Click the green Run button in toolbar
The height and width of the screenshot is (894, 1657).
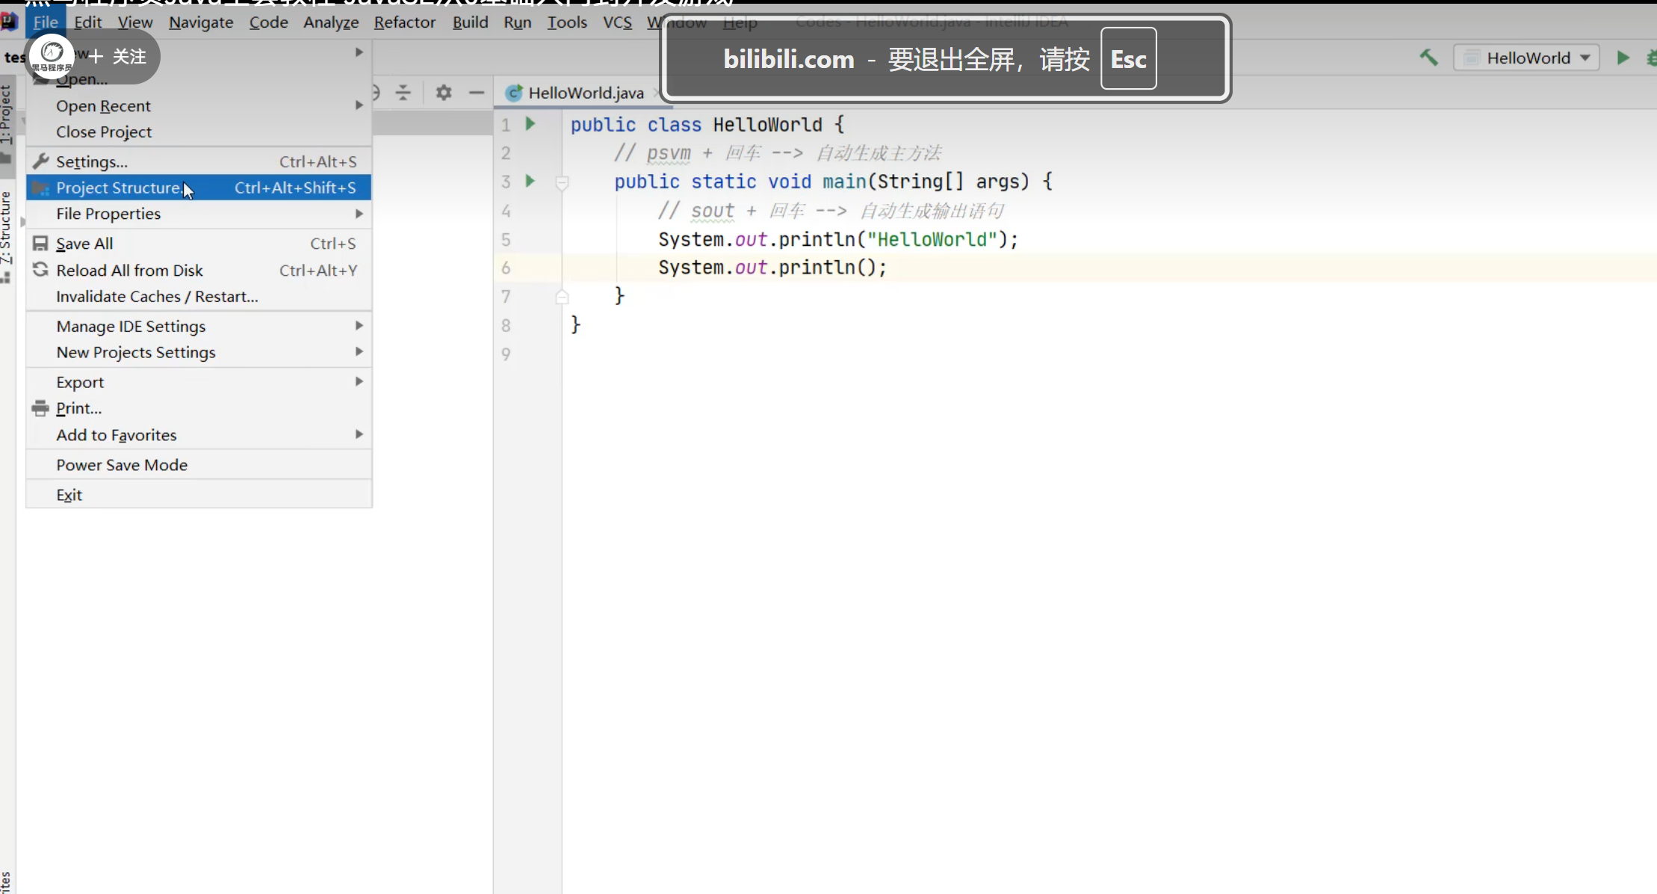click(1623, 58)
